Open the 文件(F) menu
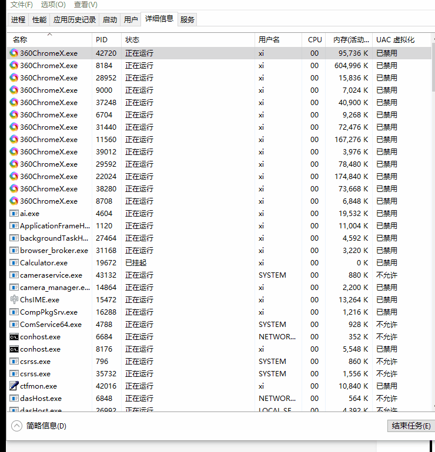This screenshot has height=452, width=435. pyautogui.click(x=22, y=5)
